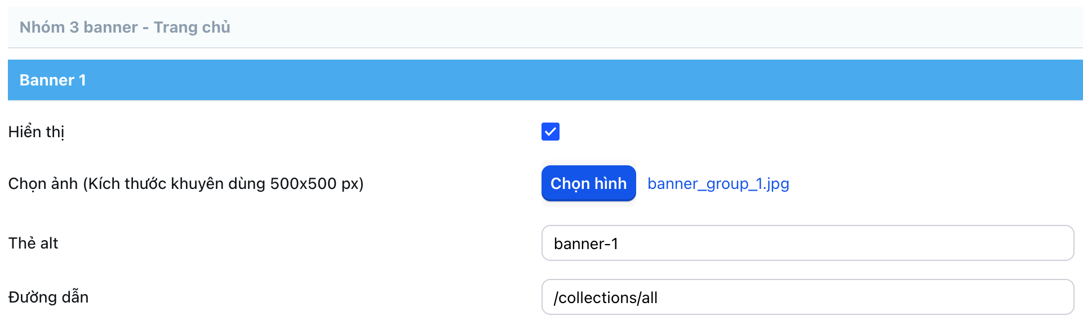The height and width of the screenshot is (325, 1083).
Task: Focus the Thẻ alt input field
Action: point(807,243)
